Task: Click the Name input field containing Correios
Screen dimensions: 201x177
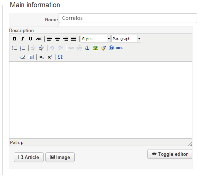Action: [128, 18]
